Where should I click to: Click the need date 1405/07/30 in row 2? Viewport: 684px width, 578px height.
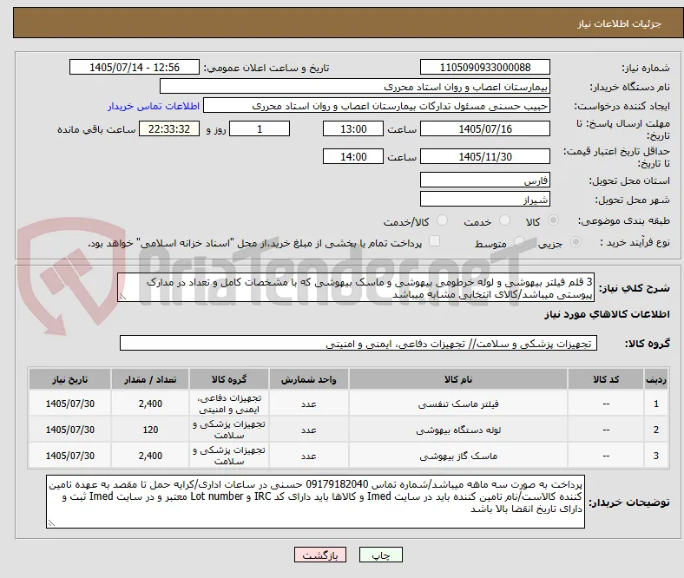click(69, 430)
